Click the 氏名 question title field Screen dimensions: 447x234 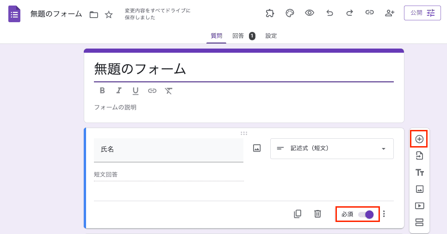[168, 149]
